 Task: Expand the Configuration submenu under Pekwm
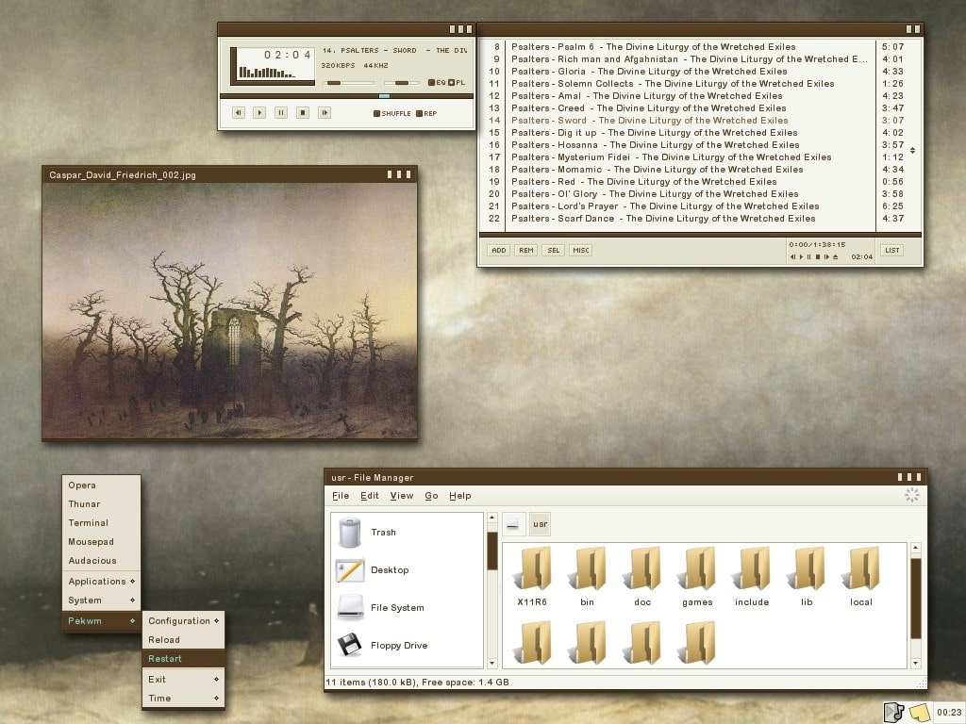(x=183, y=620)
